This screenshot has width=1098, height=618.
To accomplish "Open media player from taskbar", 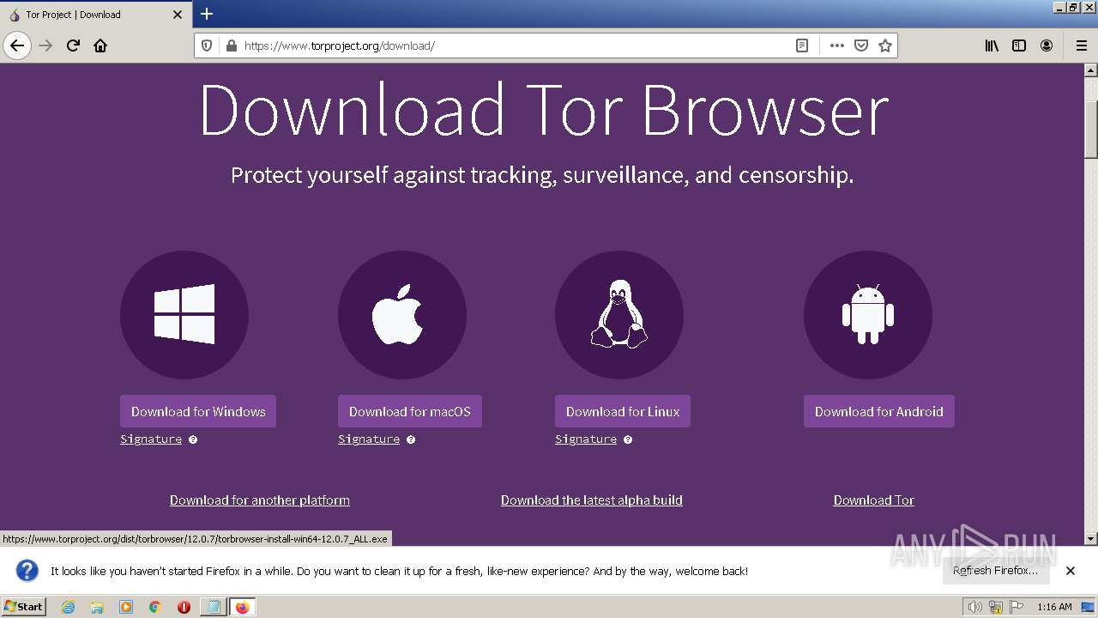I will point(126,607).
